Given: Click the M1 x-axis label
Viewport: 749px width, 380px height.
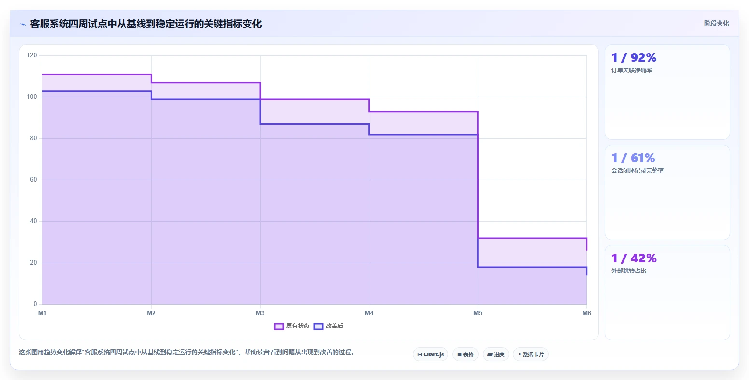Looking at the screenshot, I should (42, 313).
